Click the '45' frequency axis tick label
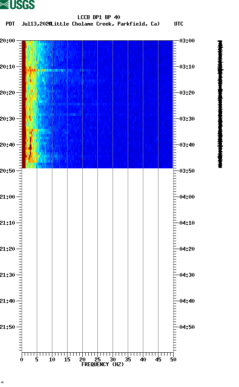 point(158,360)
